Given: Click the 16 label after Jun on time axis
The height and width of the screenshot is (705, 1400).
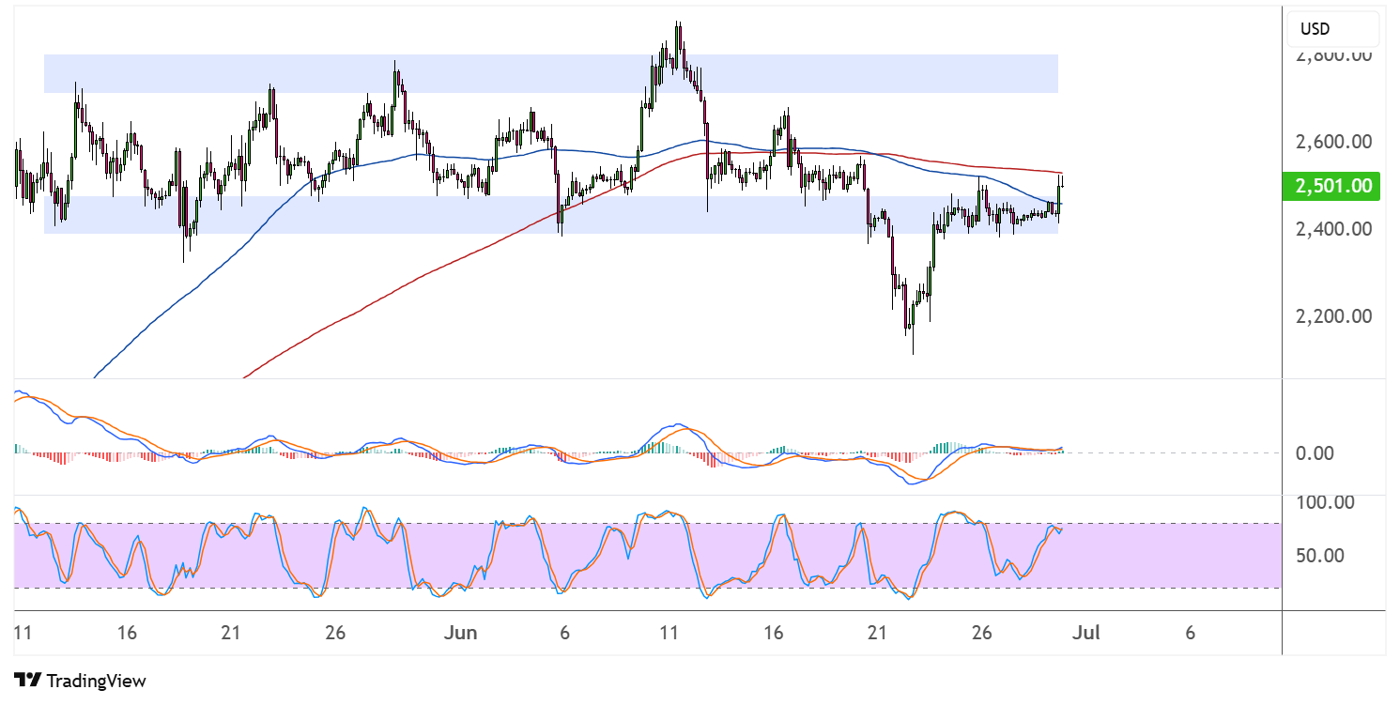Looking at the screenshot, I should [x=774, y=633].
